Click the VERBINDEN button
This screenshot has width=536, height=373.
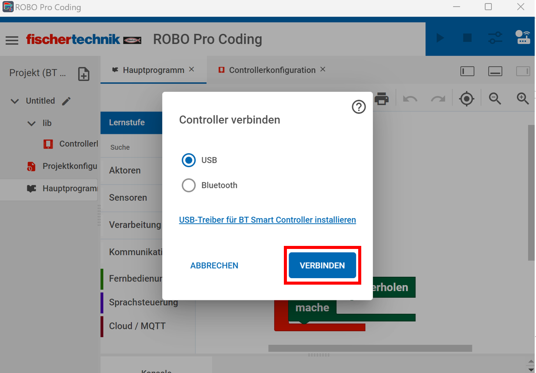(x=322, y=265)
